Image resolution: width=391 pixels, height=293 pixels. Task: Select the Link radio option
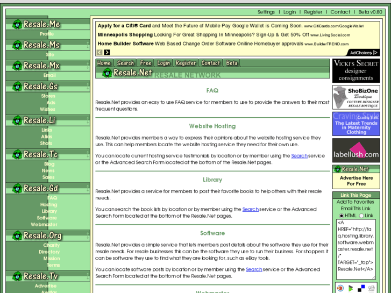tap(361, 216)
